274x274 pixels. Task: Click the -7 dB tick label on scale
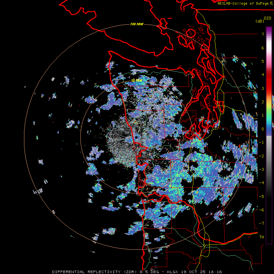tap(262, 223)
